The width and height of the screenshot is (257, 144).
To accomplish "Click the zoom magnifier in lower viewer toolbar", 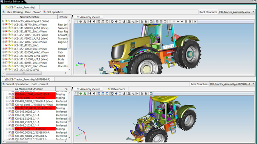I will [77, 94].
